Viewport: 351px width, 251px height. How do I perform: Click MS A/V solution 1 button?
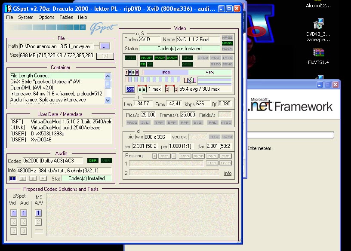[x=38, y=213]
